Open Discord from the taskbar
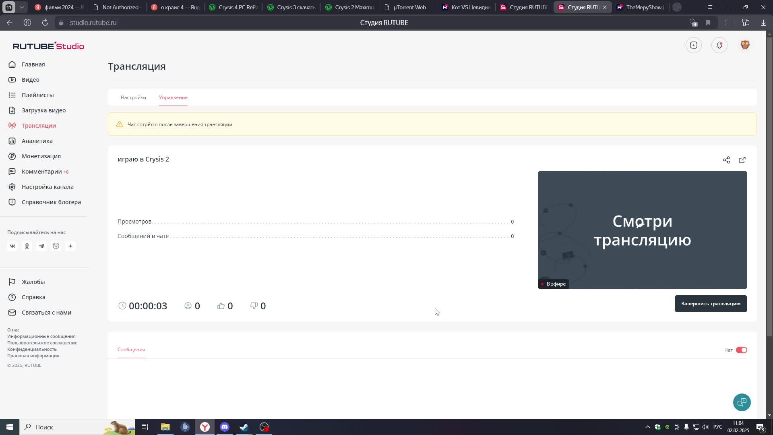 click(225, 427)
